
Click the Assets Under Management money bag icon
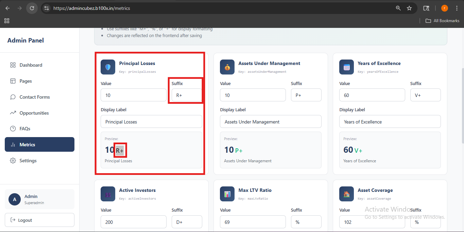click(x=227, y=67)
